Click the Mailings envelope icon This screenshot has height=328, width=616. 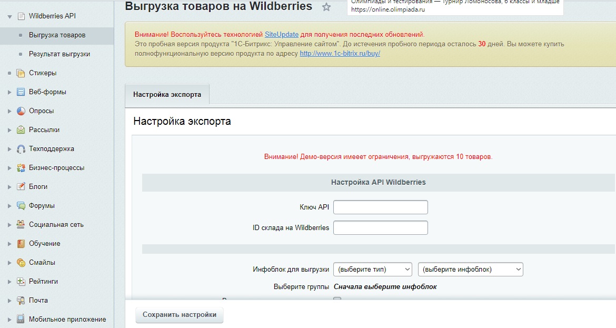click(21, 130)
